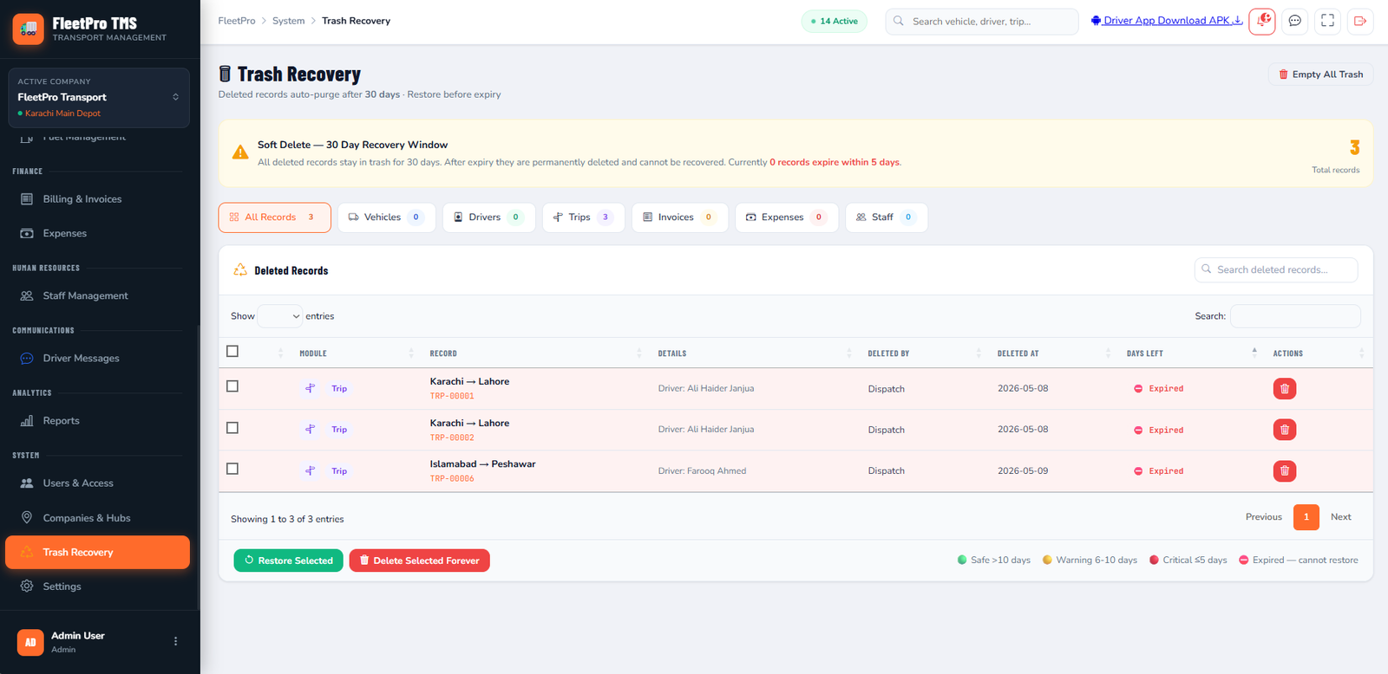Select the Islamabad → Peshawar row checkbox
1388x674 pixels.
(x=232, y=469)
